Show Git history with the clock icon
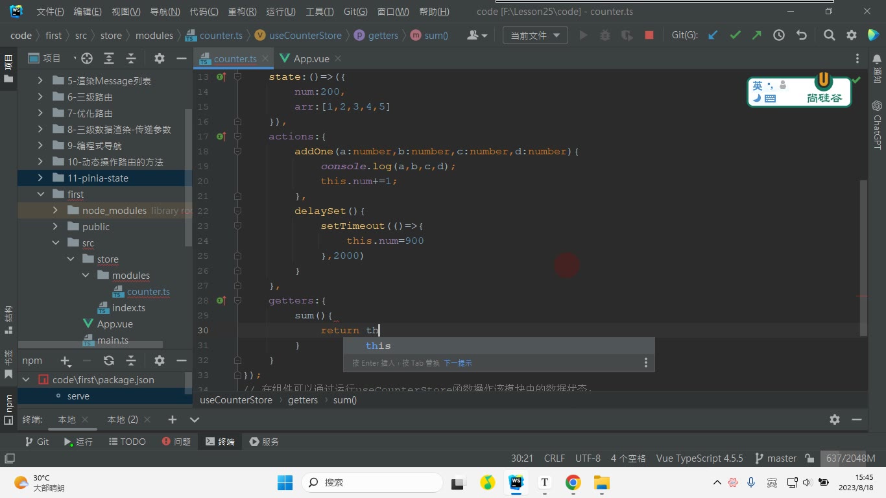886x498 pixels. point(779,36)
